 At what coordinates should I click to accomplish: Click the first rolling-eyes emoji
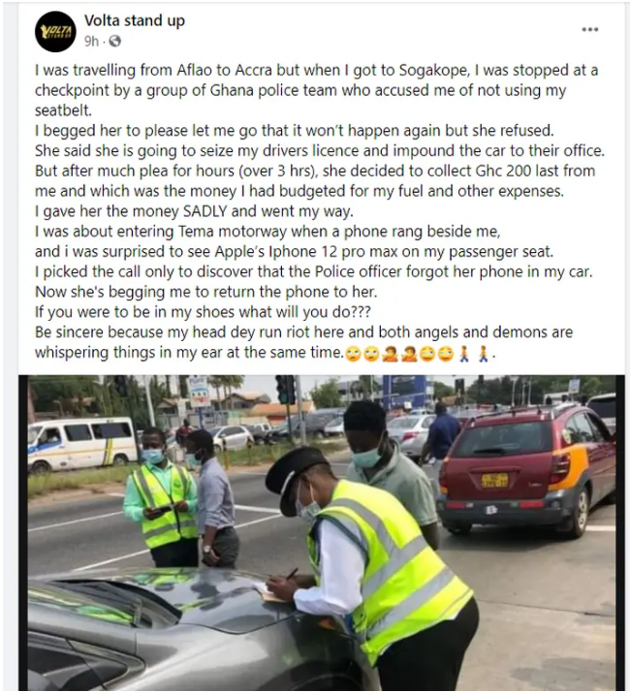point(353,354)
